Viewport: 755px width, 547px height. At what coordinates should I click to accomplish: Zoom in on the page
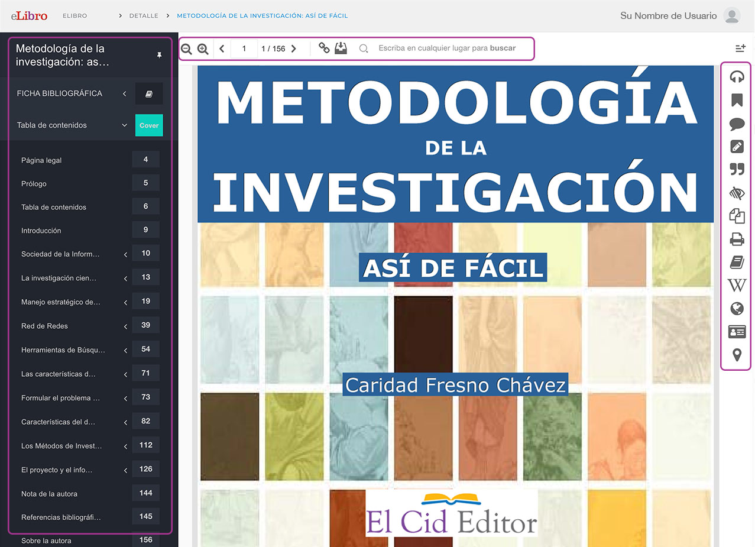[203, 49]
